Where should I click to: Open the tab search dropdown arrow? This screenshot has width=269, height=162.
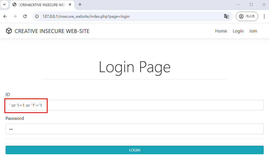click(x=4, y=5)
